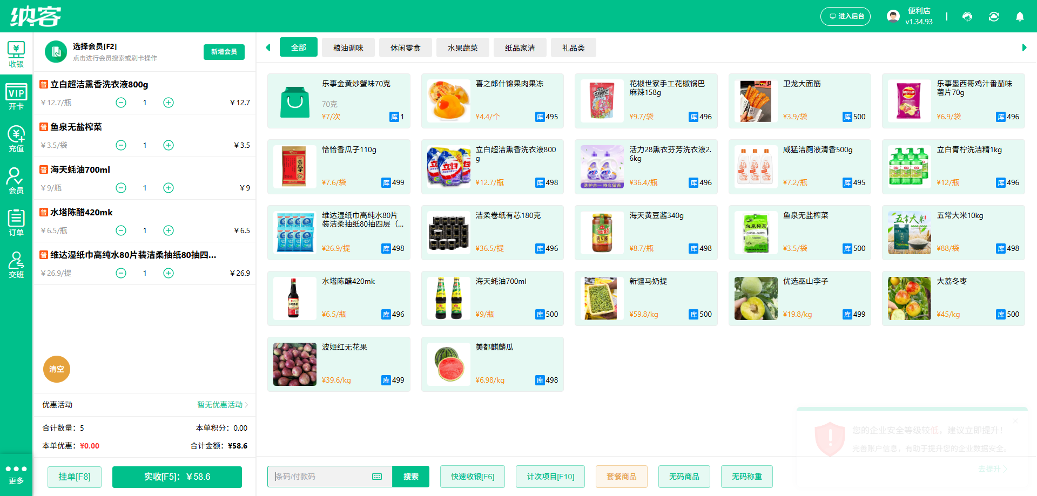The width and height of the screenshot is (1037, 496).
Task: Click the sync refresh icon in header
Action: pos(994,17)
